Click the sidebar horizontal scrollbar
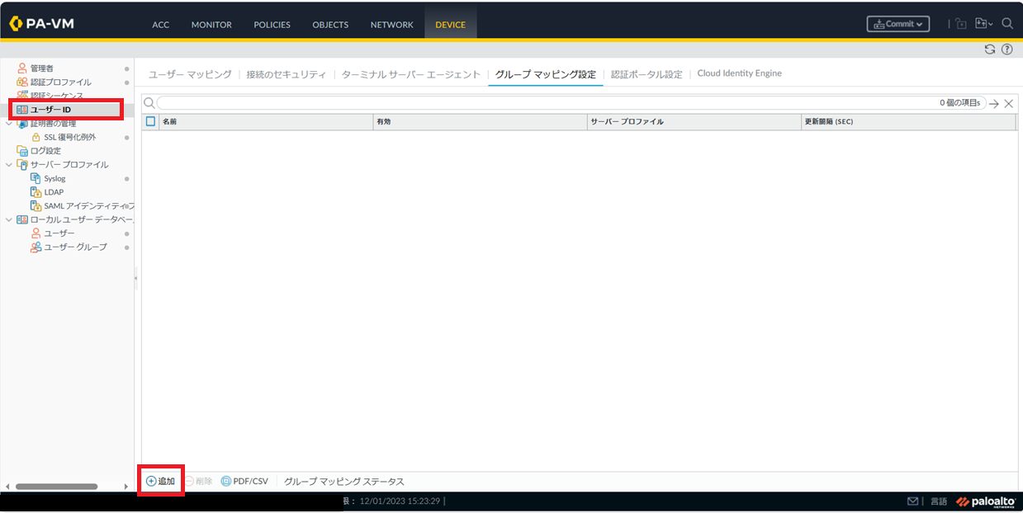 [x=56, y=487]
